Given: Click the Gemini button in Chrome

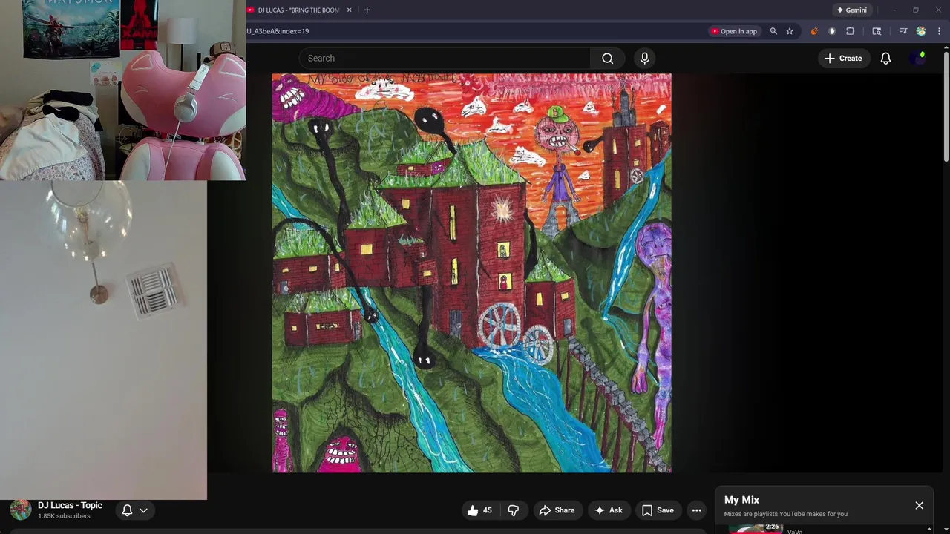Looking at the screenshot, I should (851, 10).
